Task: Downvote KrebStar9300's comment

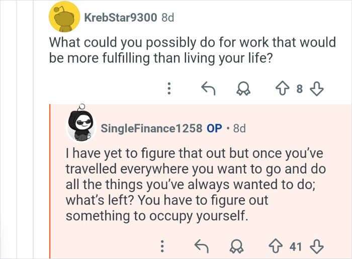Action: tap(316, 90)
